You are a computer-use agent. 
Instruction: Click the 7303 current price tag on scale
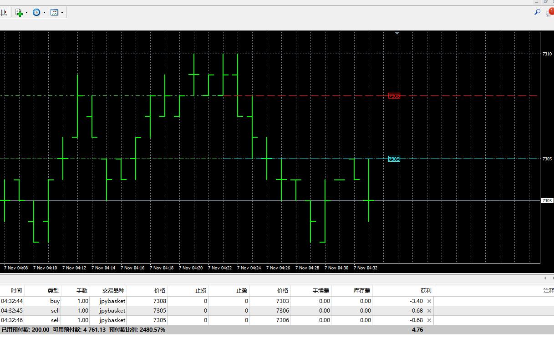547,201
